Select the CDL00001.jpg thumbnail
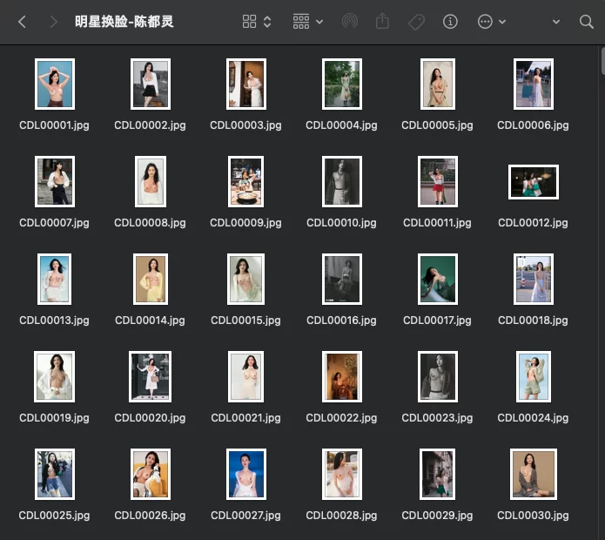The width and height of the screenshot is (605, 540). pos(54,84)
